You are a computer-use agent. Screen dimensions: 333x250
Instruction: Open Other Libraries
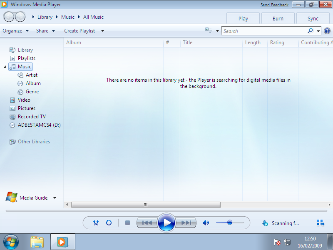click(30, 142)
